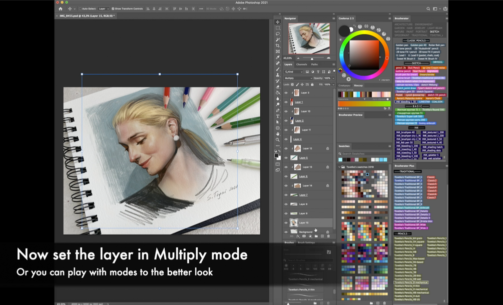Open the Kind layer filter dropdown

coord(293,72)
